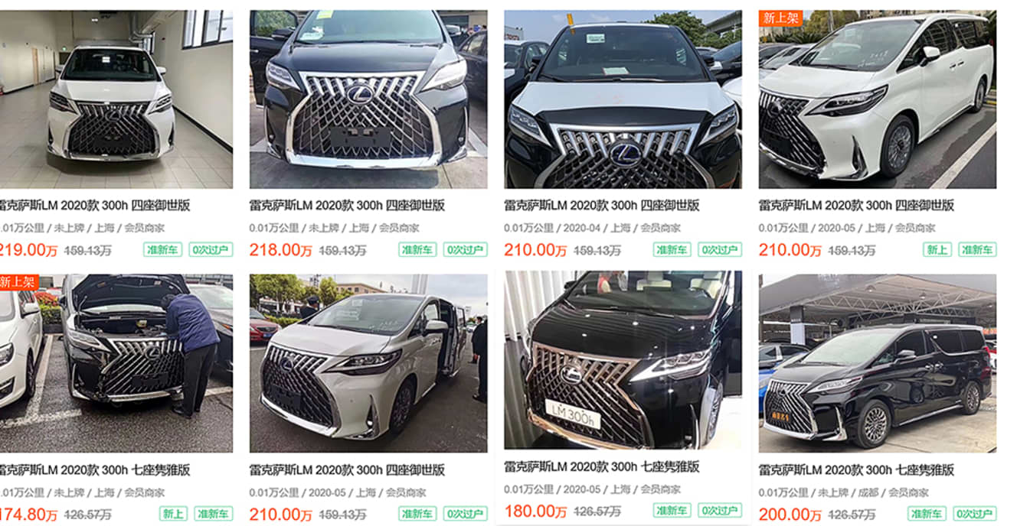View the photo of the man inspecting the open hood
Viewport: 1017px width, 526px height.
(x=116, y=363)
